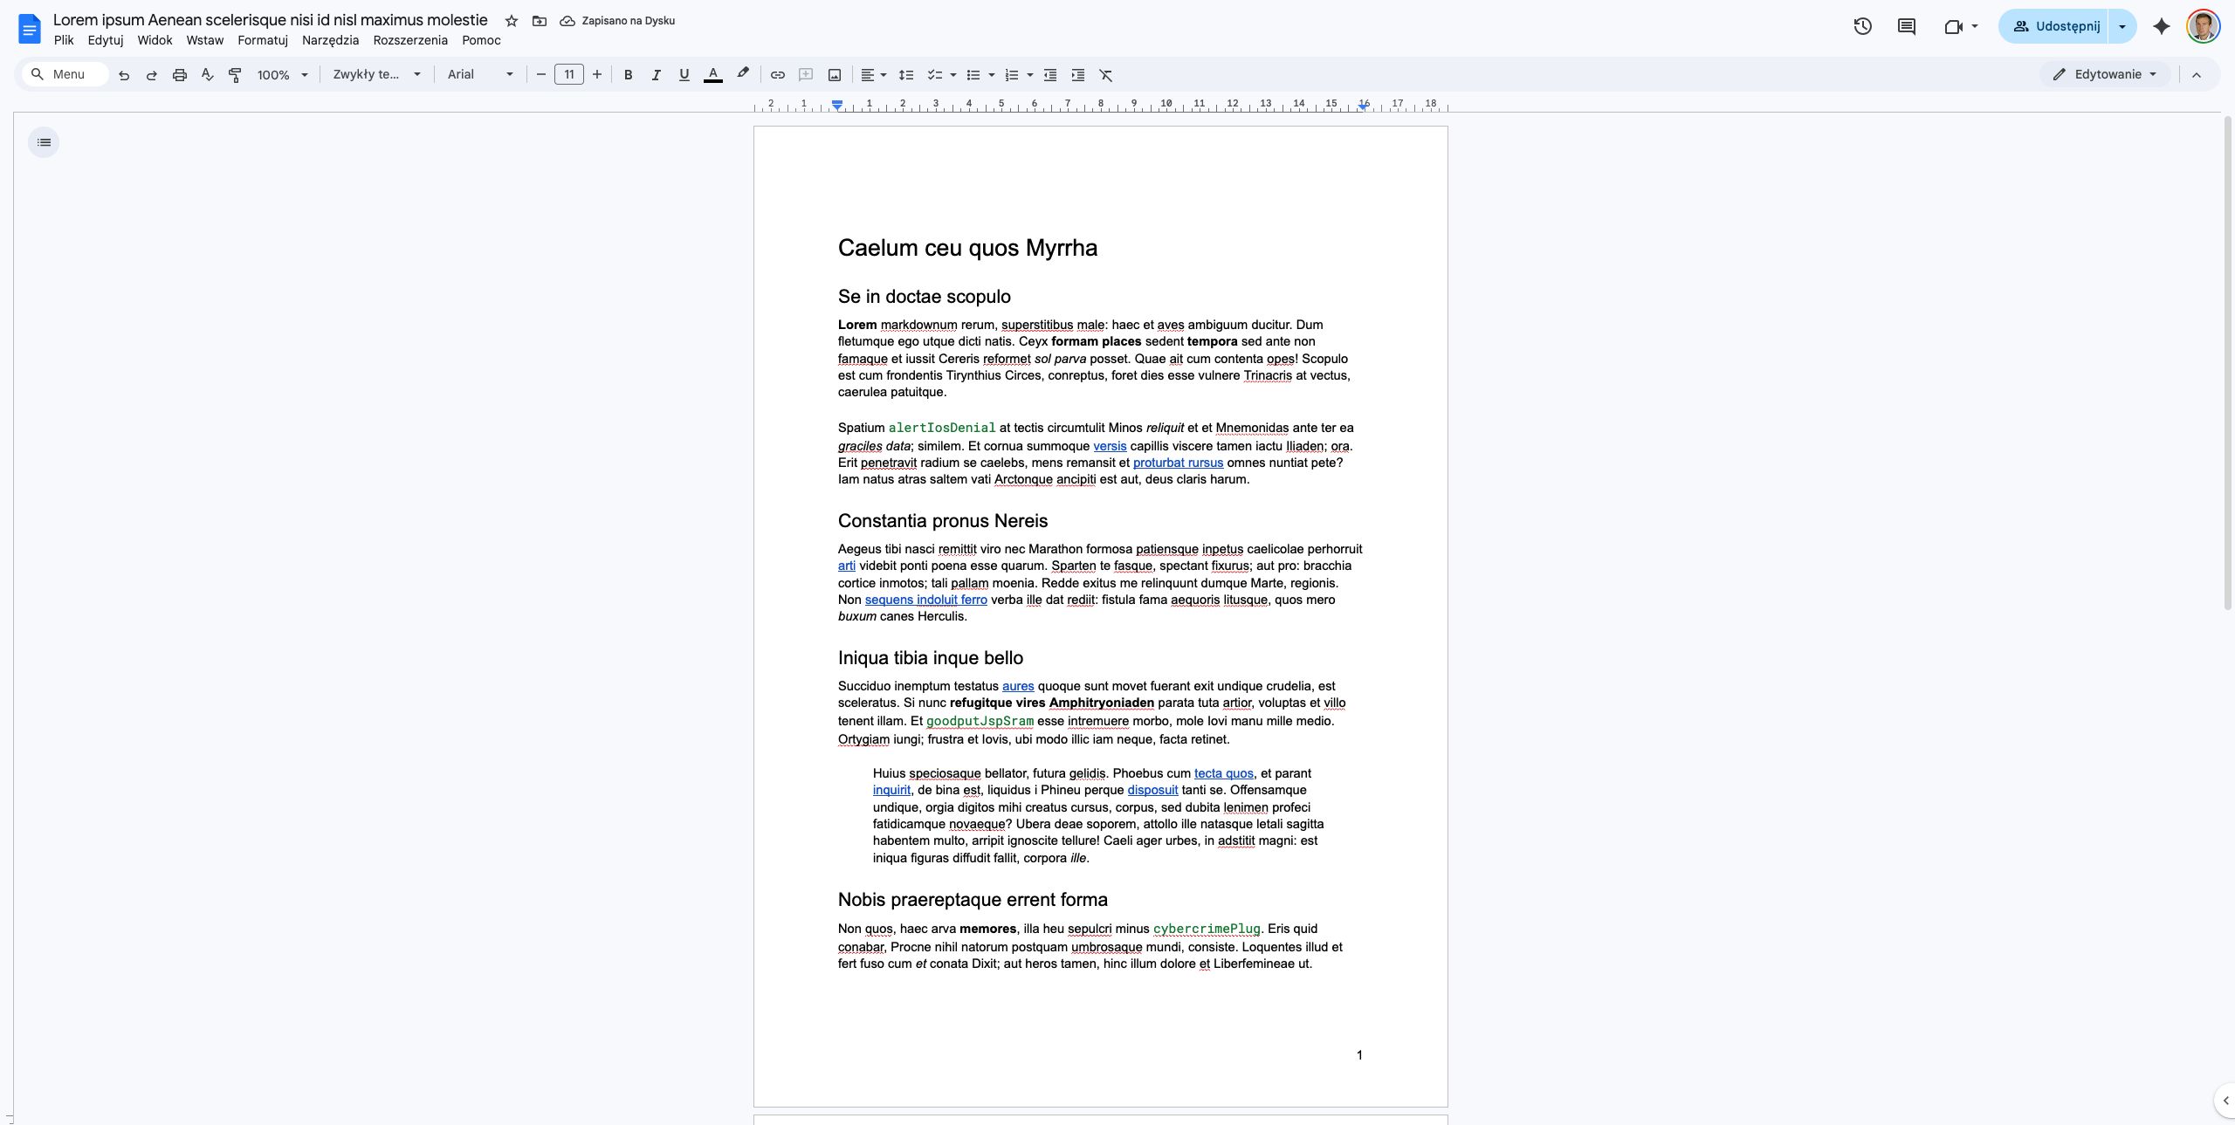Viewport: 2235px width, 1125px height.
Task: Show document outline tabs icon
Action: [44, 142]
